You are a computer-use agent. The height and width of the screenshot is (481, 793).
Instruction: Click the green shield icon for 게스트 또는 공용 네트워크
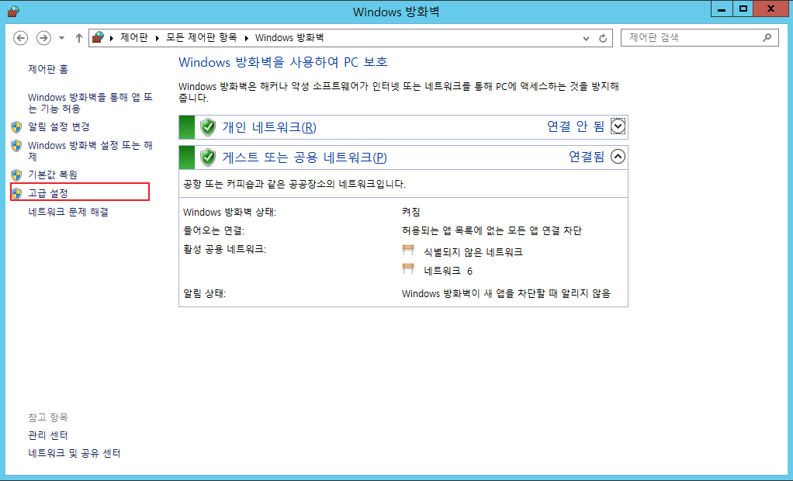tap(208, 157)
